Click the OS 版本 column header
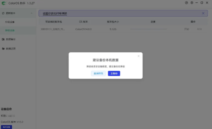 pyautogui.click(x=83, y=22)
